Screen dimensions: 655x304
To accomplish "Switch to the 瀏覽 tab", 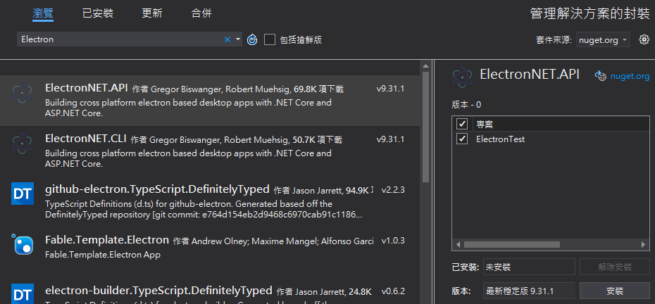I will pos(43,13).
